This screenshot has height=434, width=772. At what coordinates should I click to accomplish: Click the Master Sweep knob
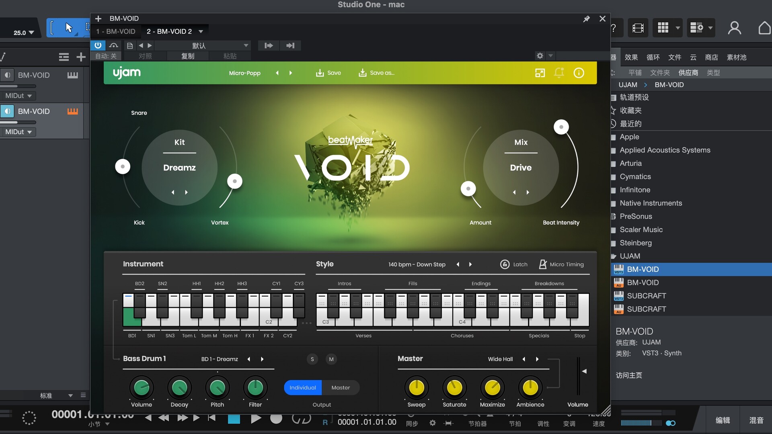click(x=417, y=387)
